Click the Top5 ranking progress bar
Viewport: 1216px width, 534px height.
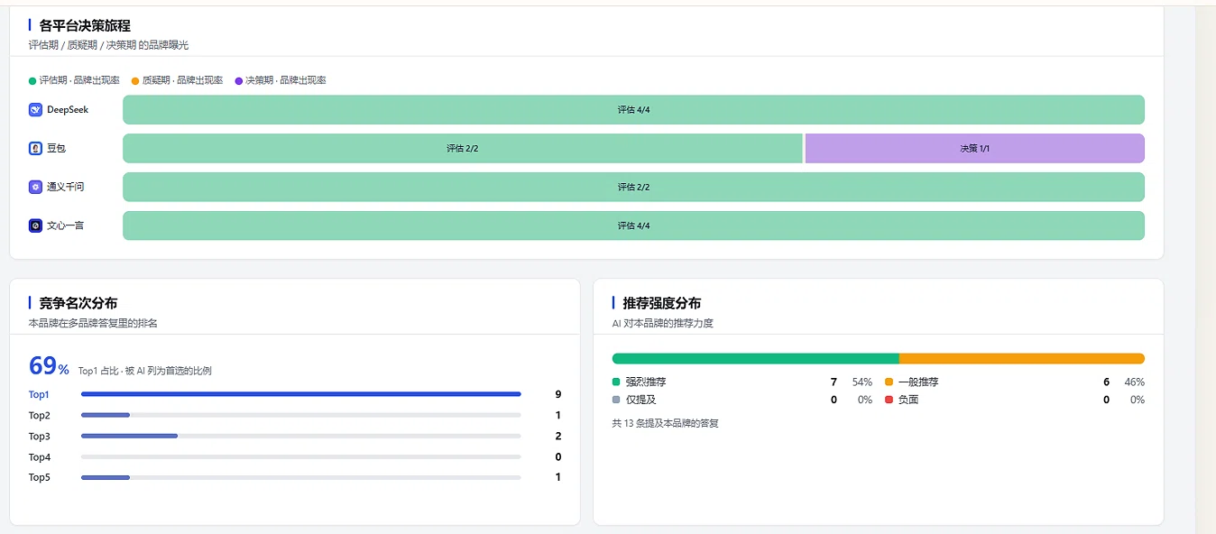point(301,477)
